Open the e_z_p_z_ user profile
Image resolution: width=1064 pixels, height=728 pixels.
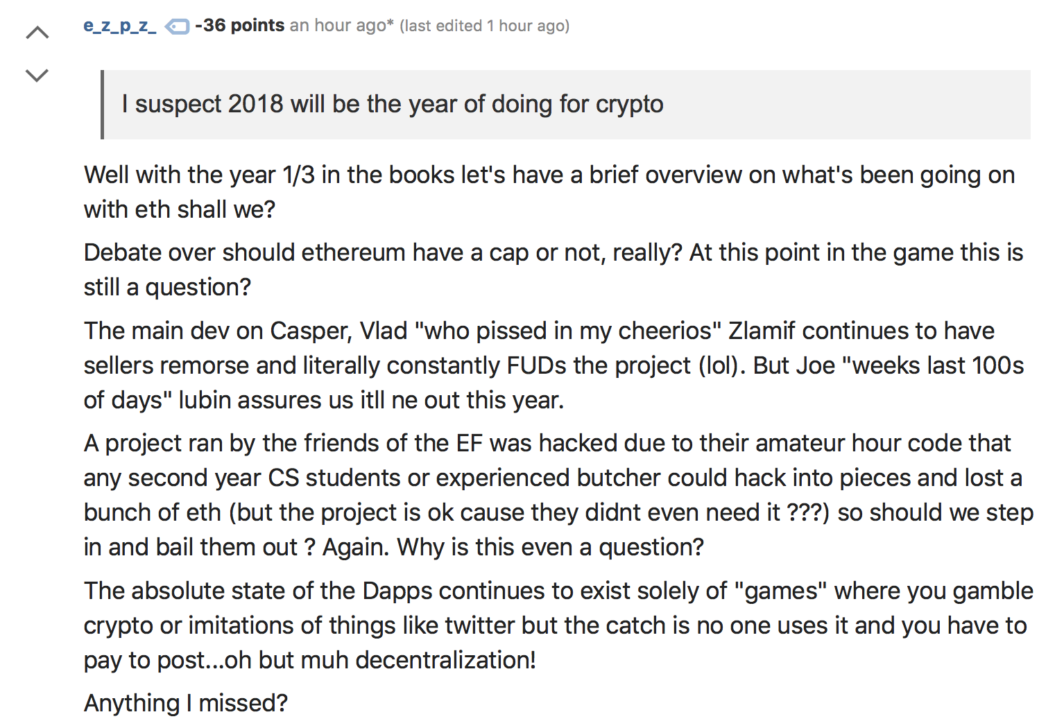[x=120, y=26]
